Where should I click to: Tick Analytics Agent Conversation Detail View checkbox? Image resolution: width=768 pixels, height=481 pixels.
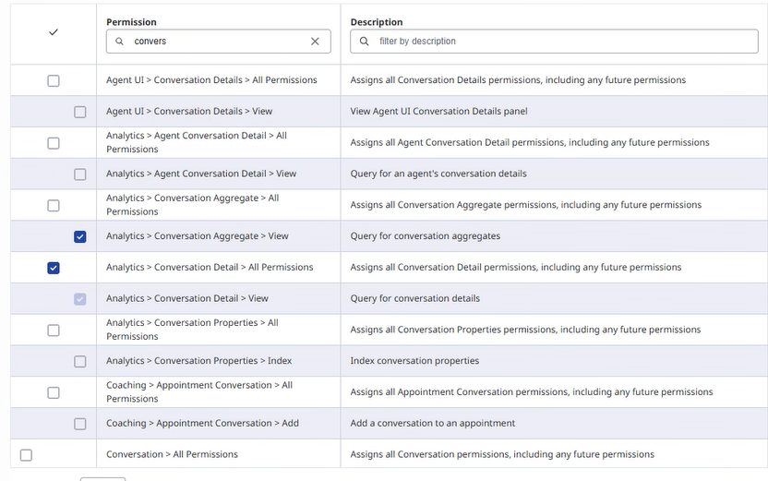80,174
